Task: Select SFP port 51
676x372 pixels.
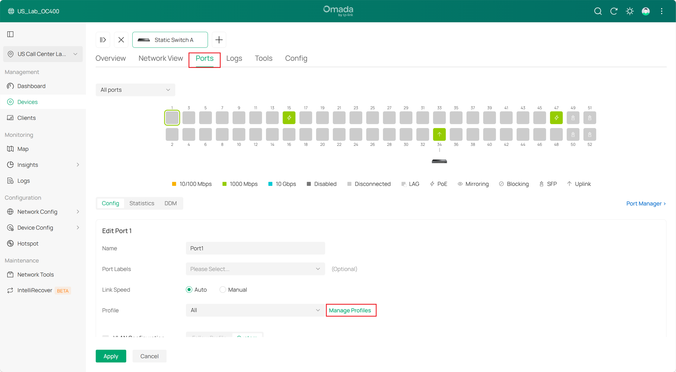Action: [x=590, y=118]
